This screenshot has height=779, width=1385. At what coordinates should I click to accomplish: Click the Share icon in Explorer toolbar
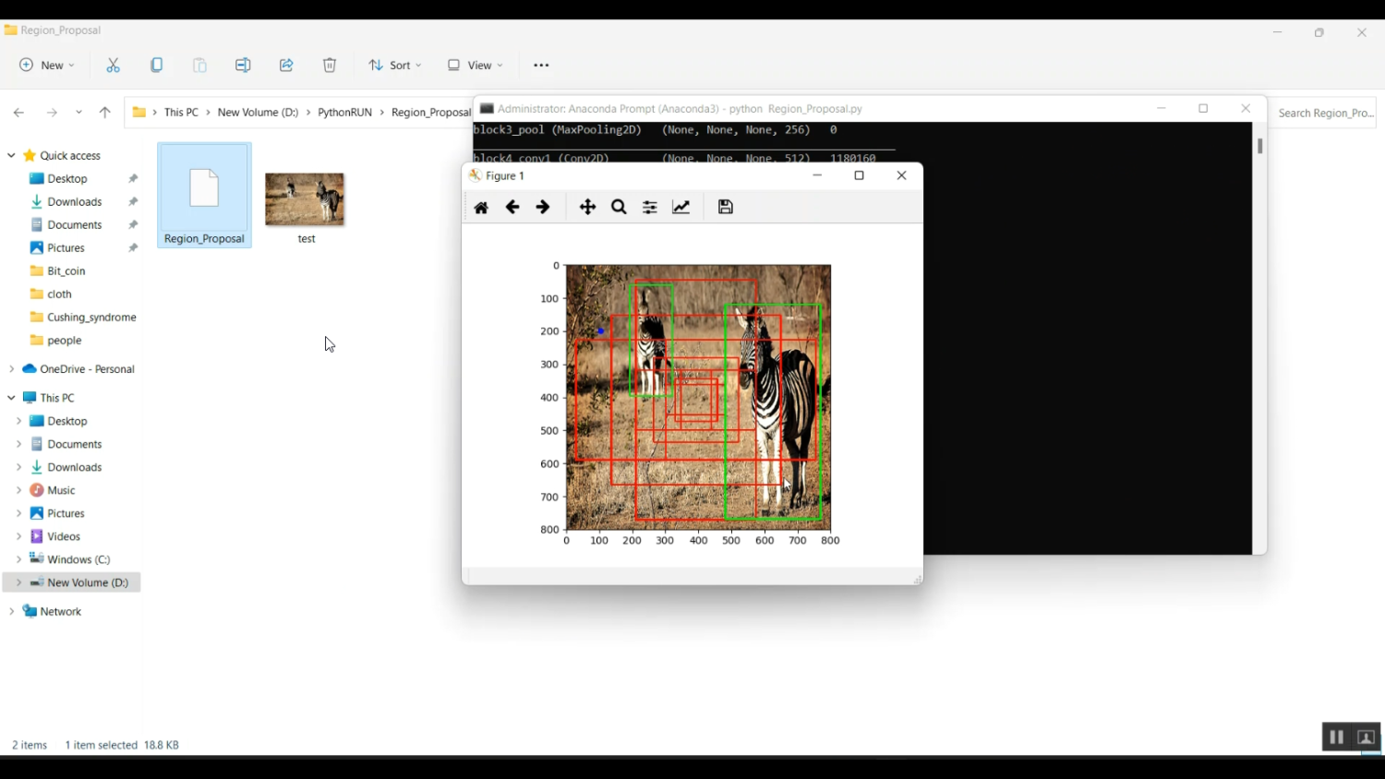click(x=287, y=66)
